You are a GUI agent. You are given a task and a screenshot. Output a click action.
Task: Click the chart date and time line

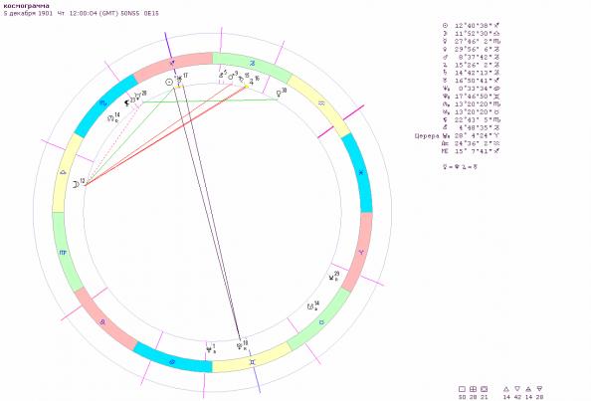(81, 13)
